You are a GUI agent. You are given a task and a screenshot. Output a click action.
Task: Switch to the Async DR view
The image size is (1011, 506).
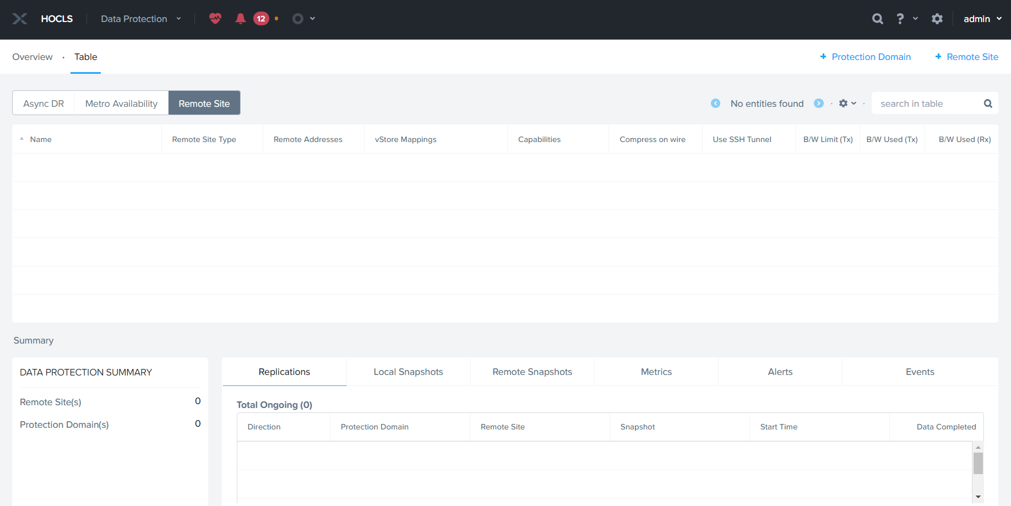pyautogui.click(x=44, y=104)
